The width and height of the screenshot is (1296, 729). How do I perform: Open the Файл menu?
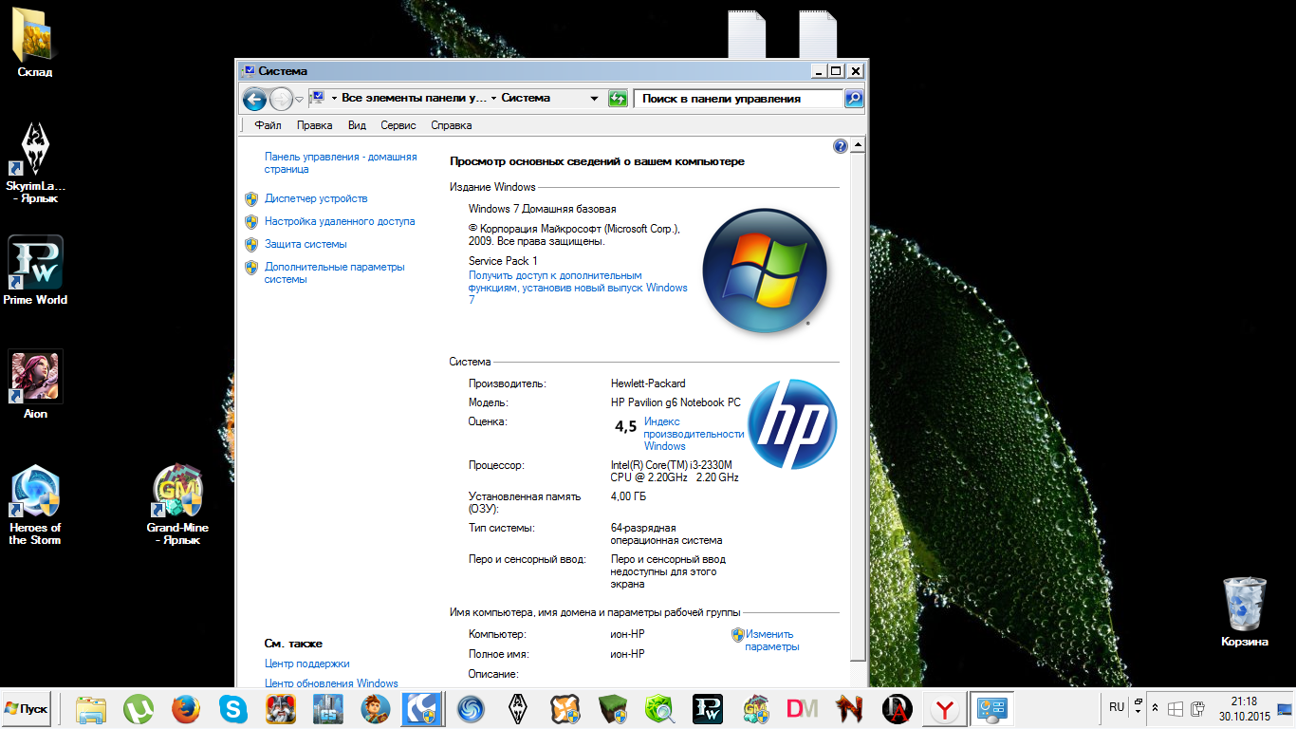(268, 125)
